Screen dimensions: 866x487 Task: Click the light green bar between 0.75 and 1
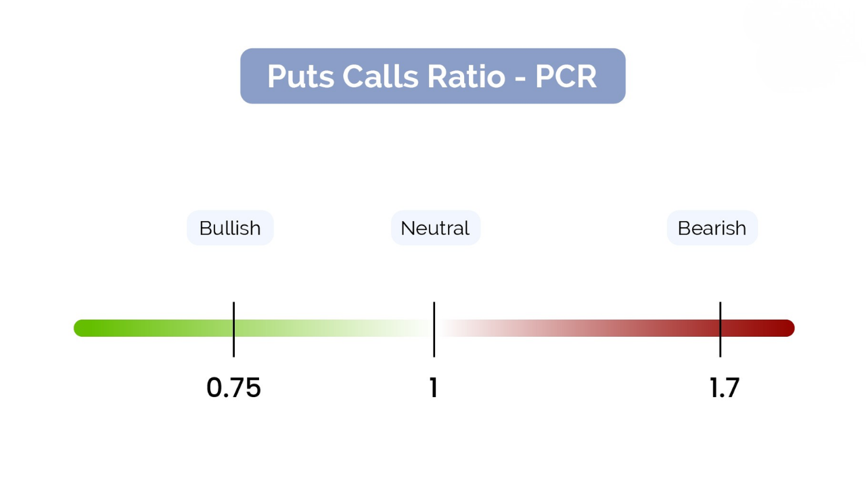click(x=332, y=328)
